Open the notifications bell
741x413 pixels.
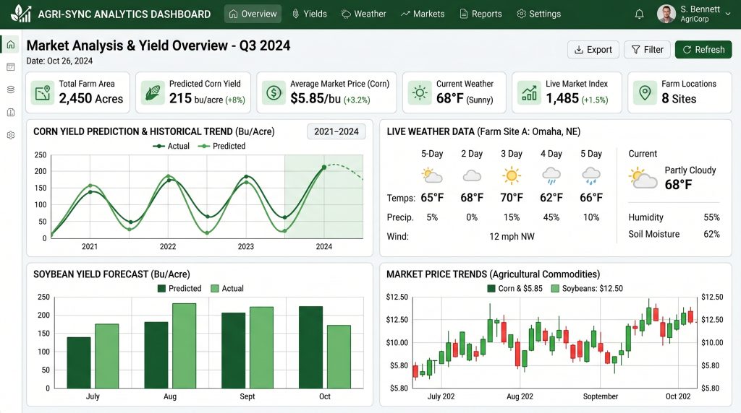(639, 14)
